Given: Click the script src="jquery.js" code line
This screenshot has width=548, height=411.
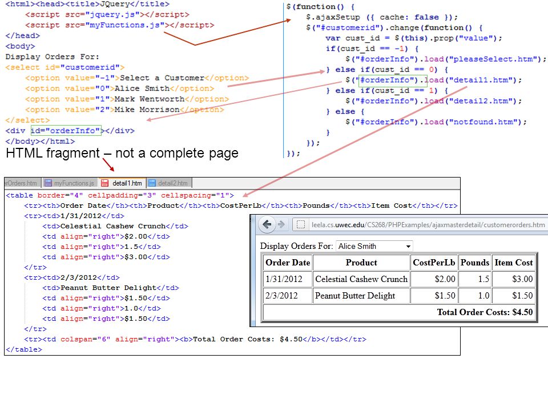Looking at the screenshot, I should pyautogui.click(x=107, y=14).
